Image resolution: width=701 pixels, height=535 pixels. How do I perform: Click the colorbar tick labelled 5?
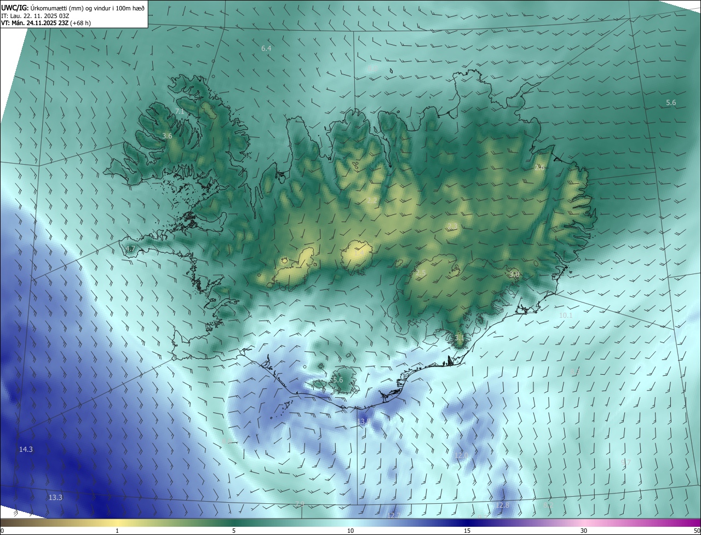point(234,531)
